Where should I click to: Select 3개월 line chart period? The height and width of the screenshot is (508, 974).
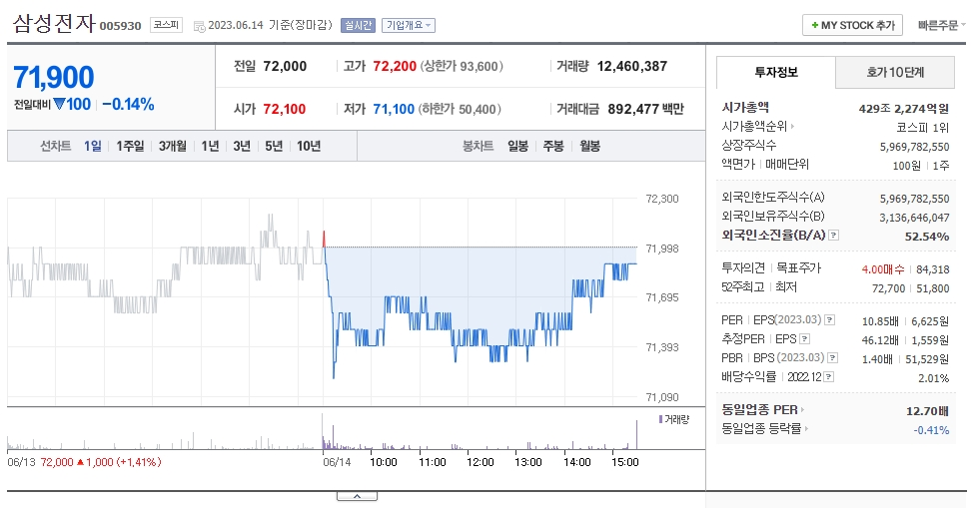[173, 147]
